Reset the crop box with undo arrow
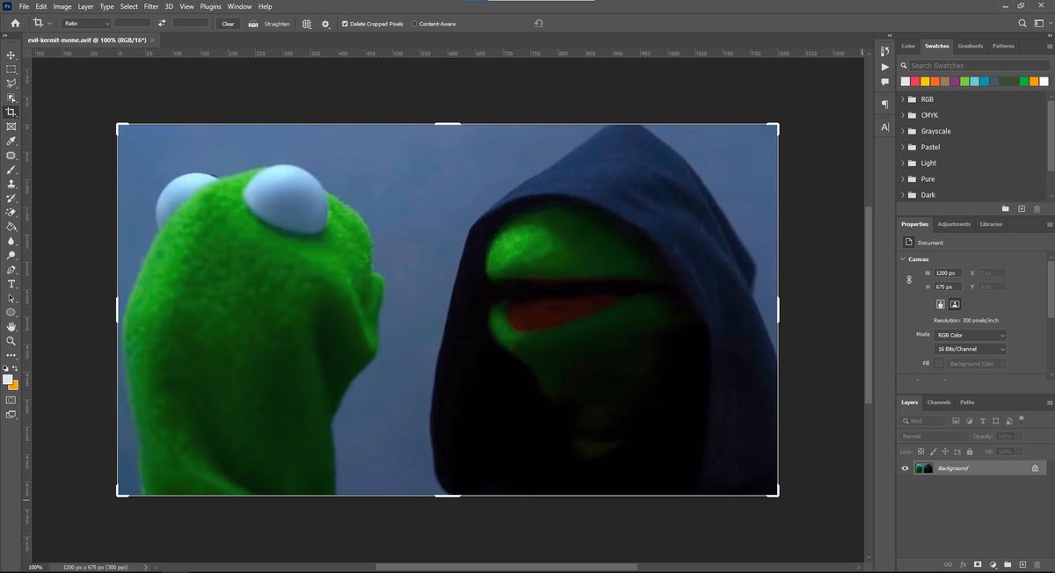 pos(538,23)
